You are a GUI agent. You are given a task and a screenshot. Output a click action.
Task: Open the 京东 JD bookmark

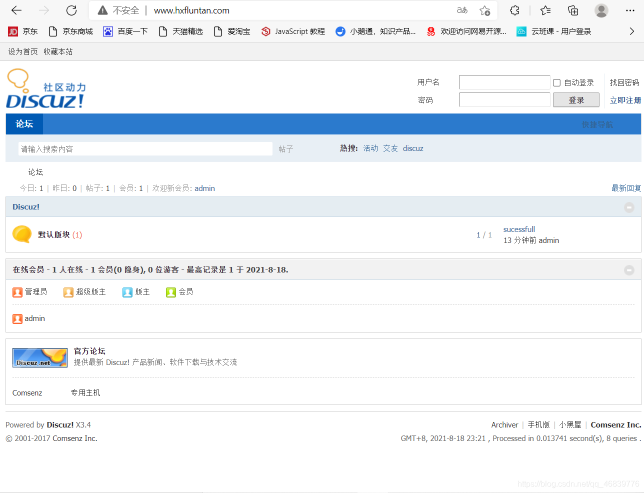tap(23, 31)
